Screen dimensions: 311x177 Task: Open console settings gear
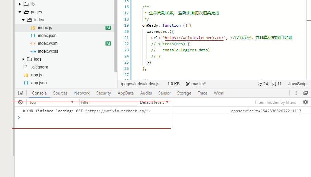tap(305, 102)
